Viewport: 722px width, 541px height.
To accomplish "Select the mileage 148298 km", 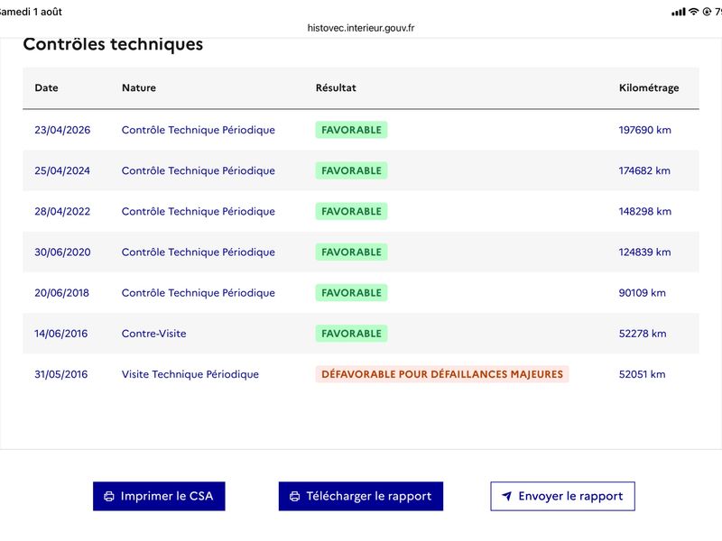I will (x=644, y=212).
